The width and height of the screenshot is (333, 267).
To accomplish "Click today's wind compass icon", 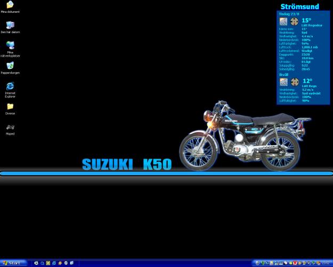I will coord(295,22).
